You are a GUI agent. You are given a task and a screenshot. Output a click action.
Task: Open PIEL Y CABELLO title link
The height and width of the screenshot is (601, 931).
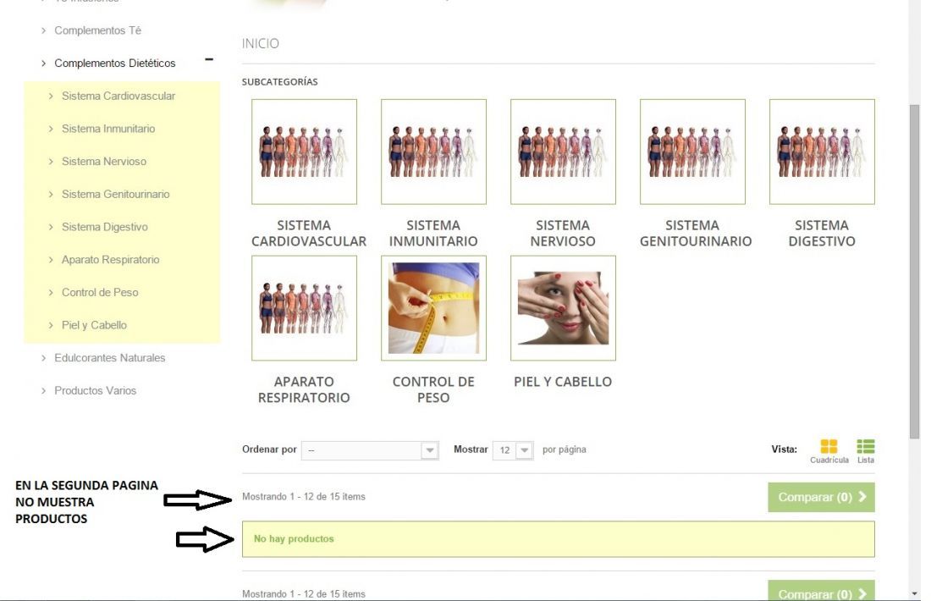(563, 381)
